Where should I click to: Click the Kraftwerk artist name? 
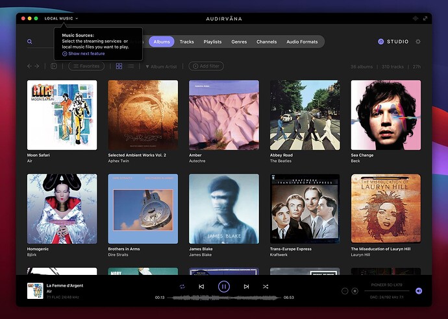279,255
